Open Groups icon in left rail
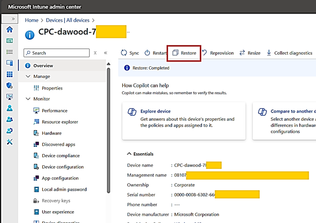The image size is (316, 223). (x=9, y=119)
